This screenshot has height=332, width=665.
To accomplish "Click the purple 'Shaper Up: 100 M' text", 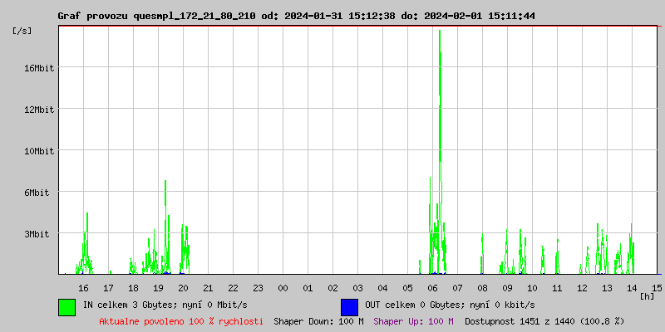I will click(413, 320).
